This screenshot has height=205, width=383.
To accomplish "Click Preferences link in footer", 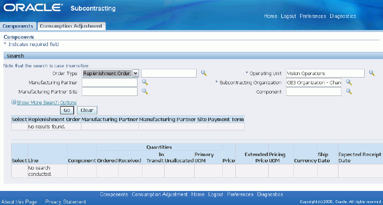I will (x=240, y=194).
